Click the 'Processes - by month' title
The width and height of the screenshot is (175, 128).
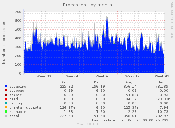[x=87, y=5]
